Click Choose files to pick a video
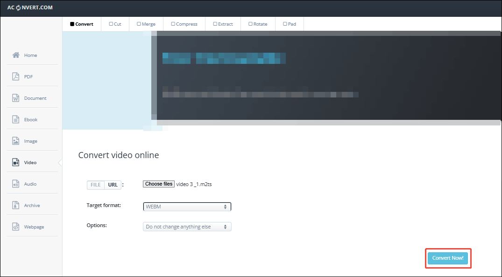Viewport: 502px width, 277px height. (158, 183)
